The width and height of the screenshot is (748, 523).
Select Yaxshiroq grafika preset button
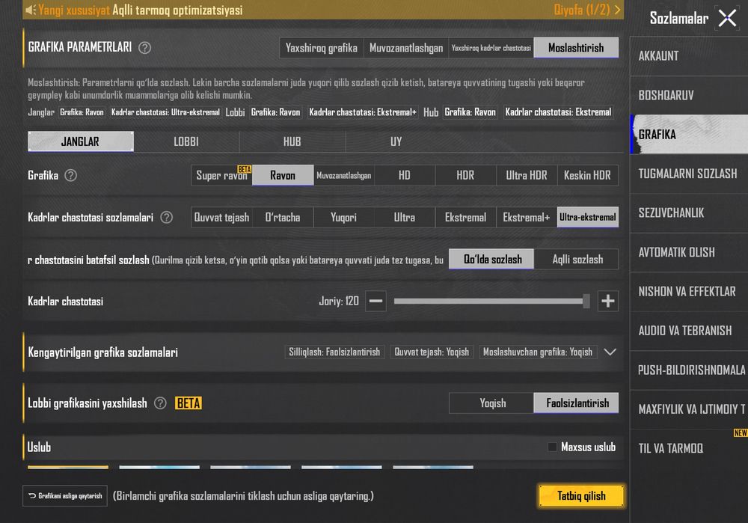pyautogui.click(x=322, y=48)
